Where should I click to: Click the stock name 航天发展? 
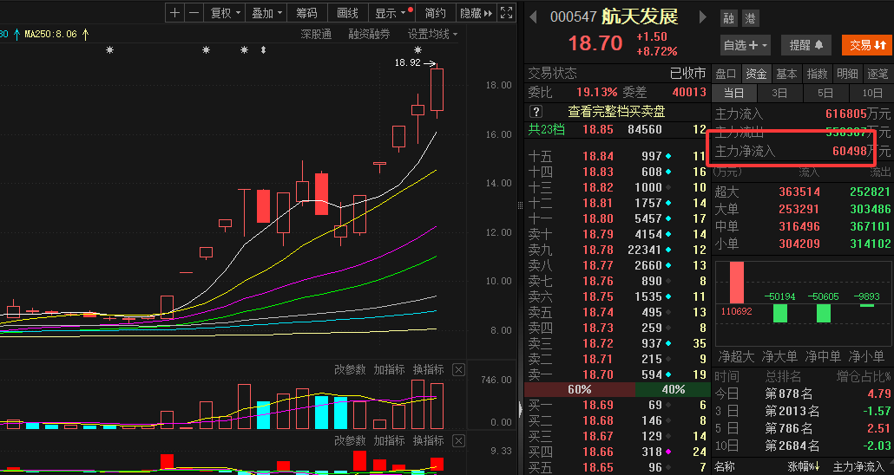[x=640, y=16]
